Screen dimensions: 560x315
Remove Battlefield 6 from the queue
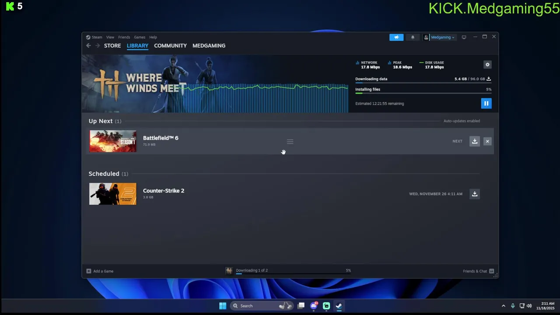(487, 141)
